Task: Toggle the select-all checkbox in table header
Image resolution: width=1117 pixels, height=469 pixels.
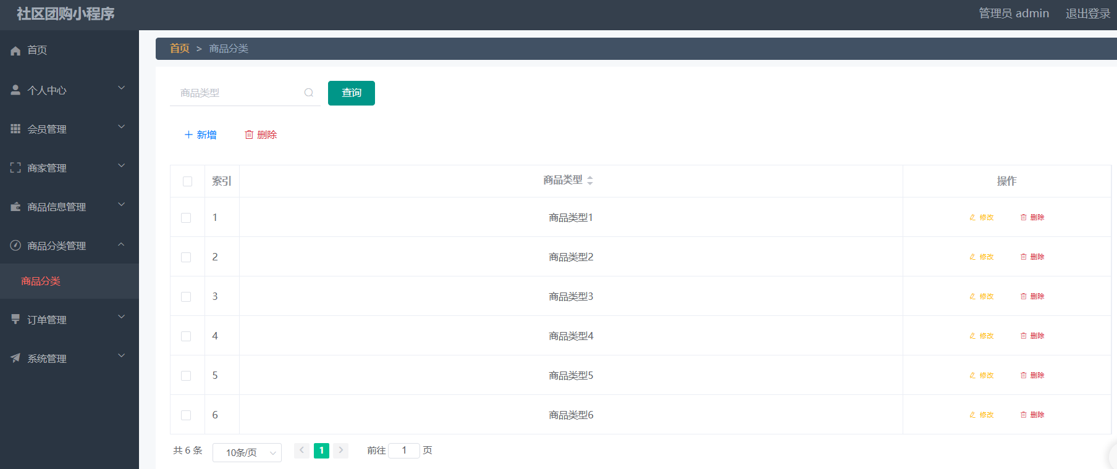Action: (x=187, y=181)
